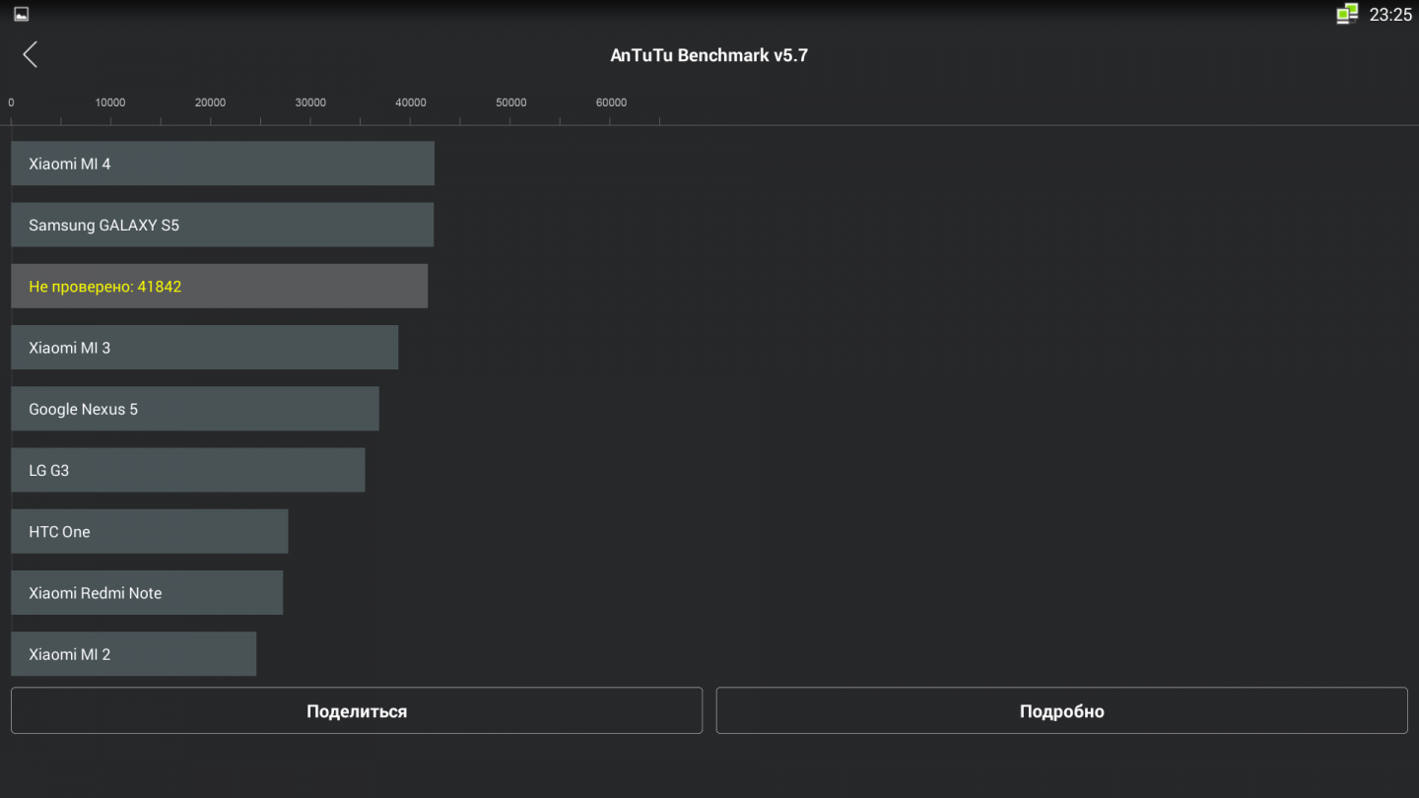Tap the back arrow icon
The height and width of the screenshot is (798, 1419).
click(x=31, y=55)
